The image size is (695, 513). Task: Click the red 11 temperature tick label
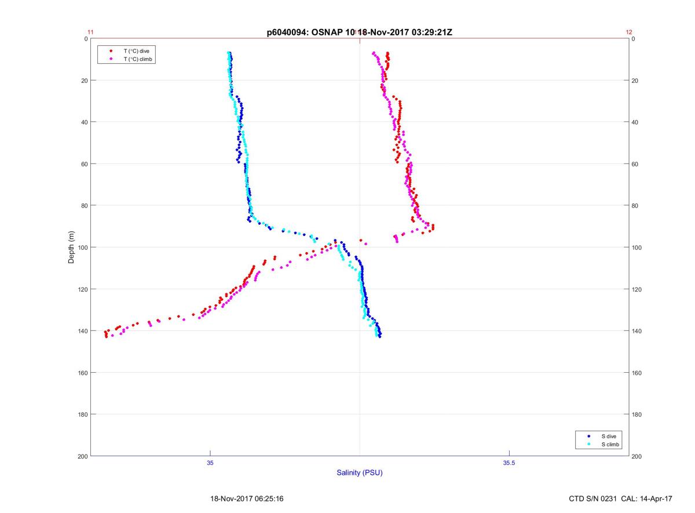coord(90,32)
